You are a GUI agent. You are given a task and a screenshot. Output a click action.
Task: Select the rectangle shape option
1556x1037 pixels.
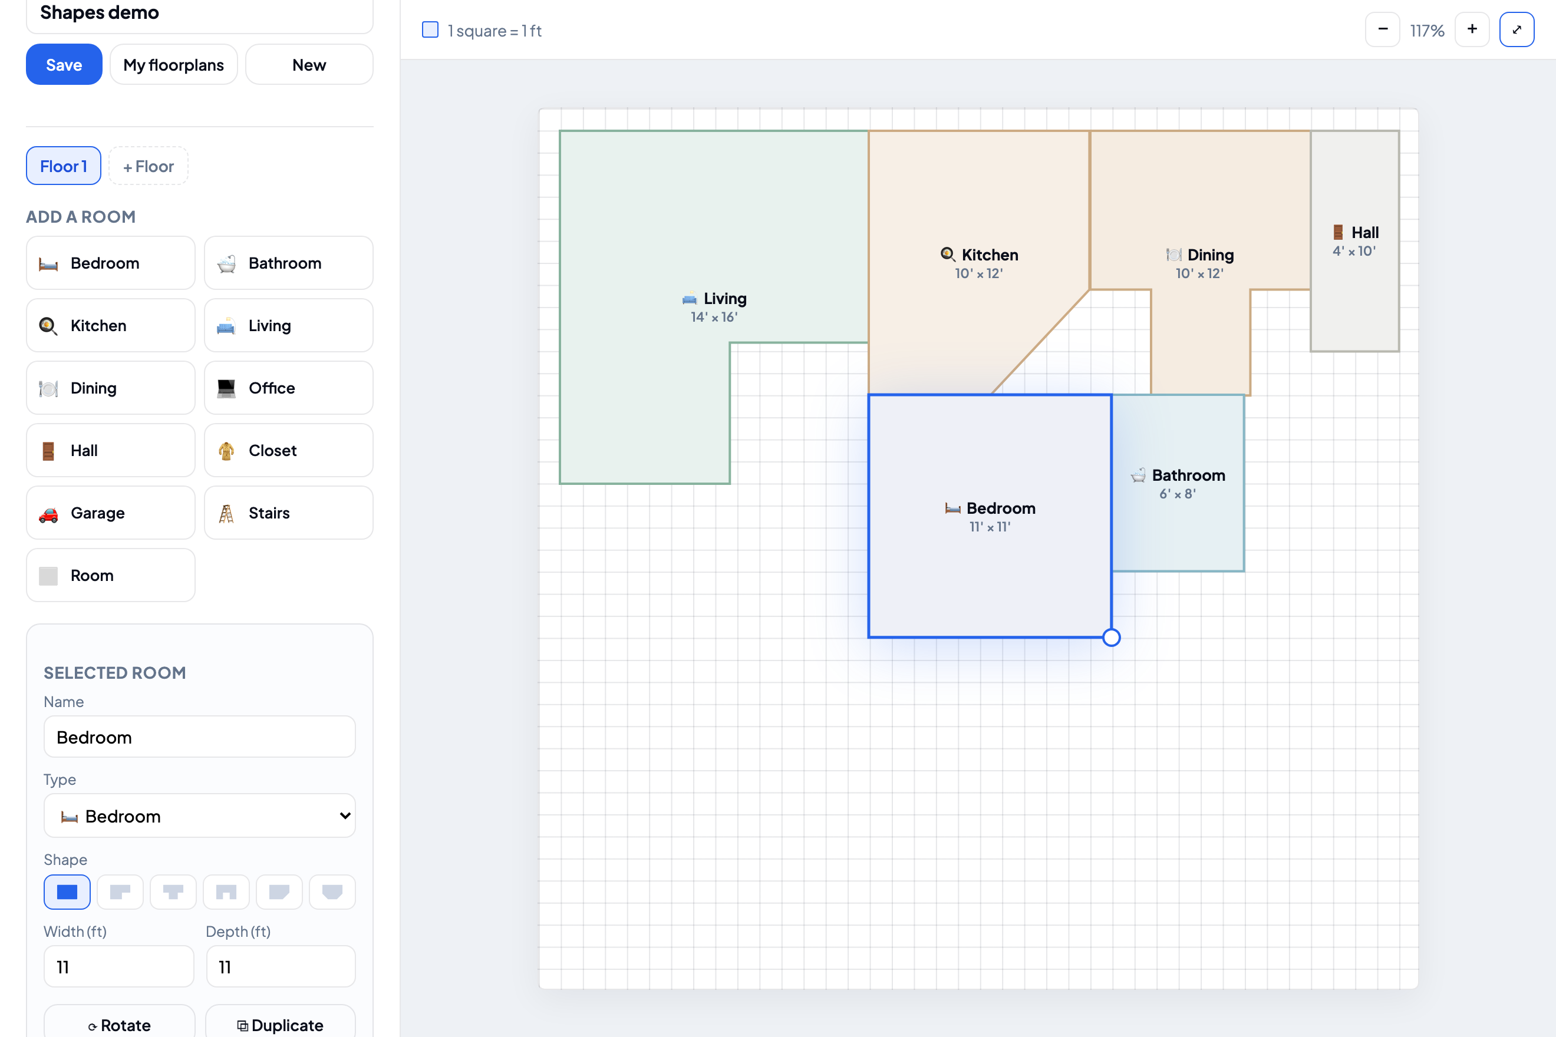(x=67, y=891)
